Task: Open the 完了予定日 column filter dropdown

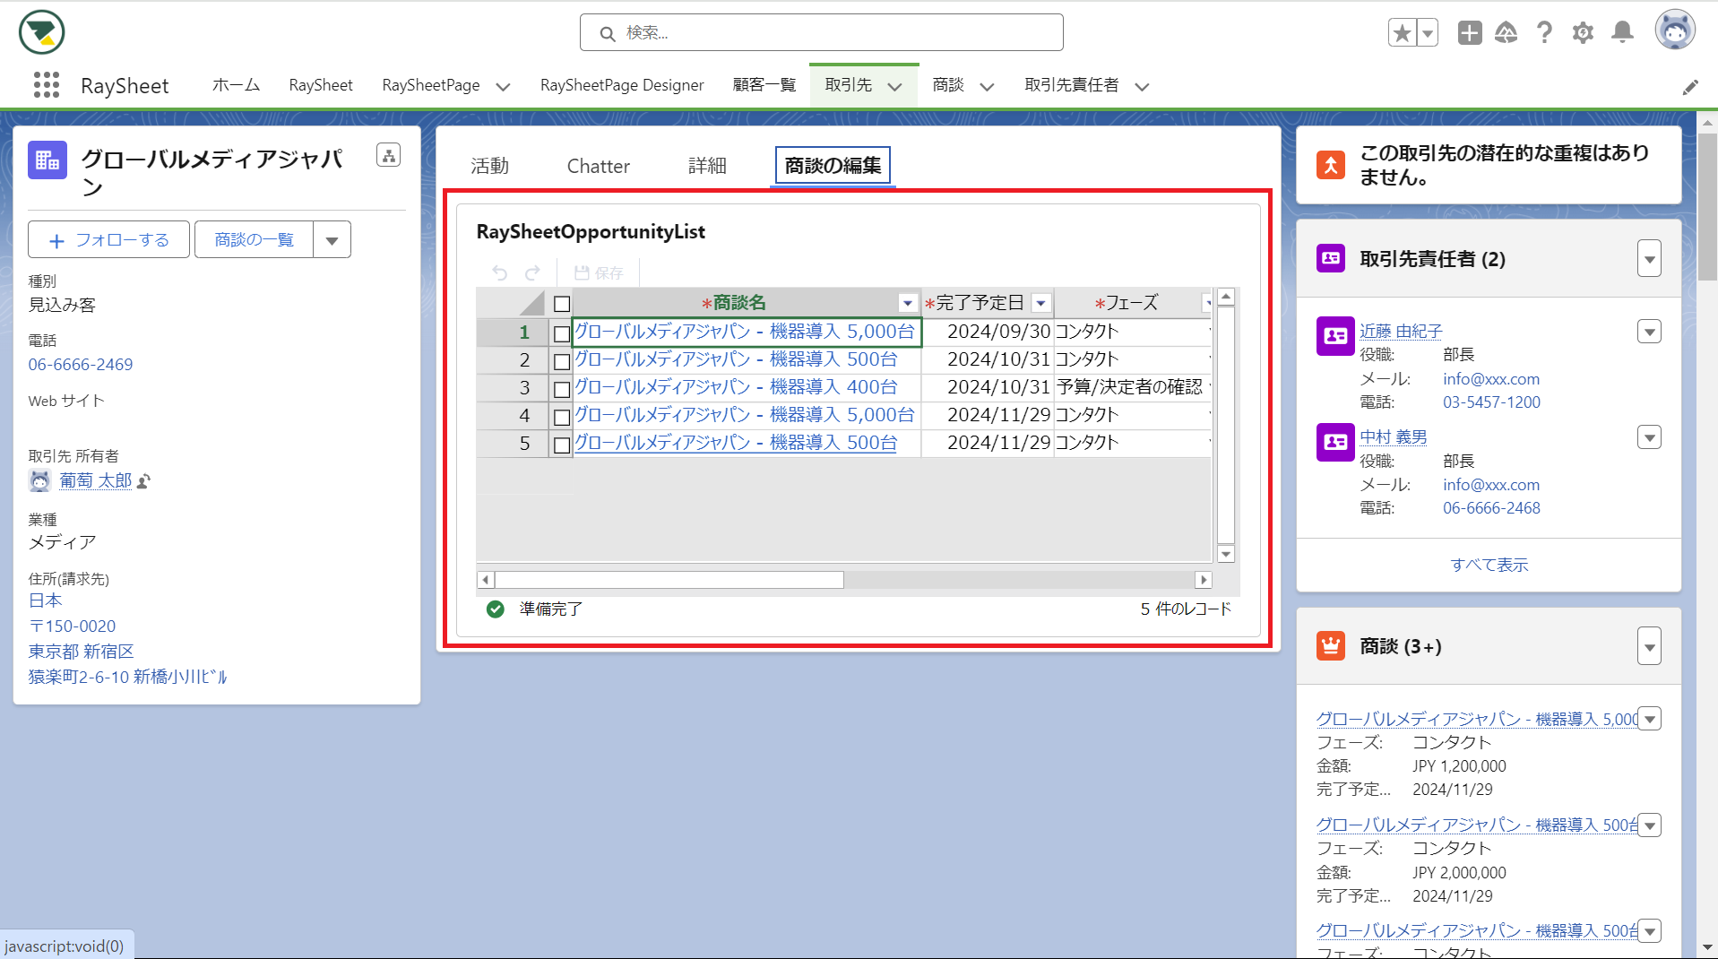Action: pyautogui.click(x=1040, y=303)
